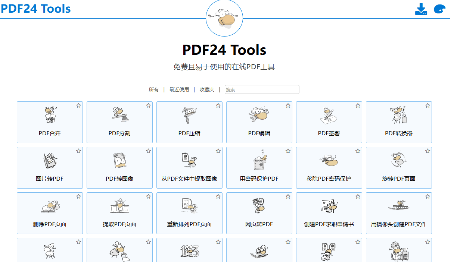The height and width of the screenshot is (262, 451).
Task: Open the 从PDF文件中提取图像 text label
Action: pos(189,179)
